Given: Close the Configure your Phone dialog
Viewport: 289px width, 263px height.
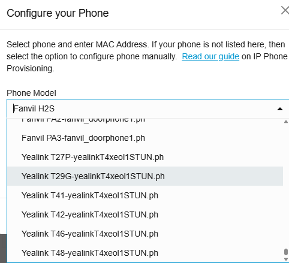Looking at the screenshot, I should coord(285,10).
